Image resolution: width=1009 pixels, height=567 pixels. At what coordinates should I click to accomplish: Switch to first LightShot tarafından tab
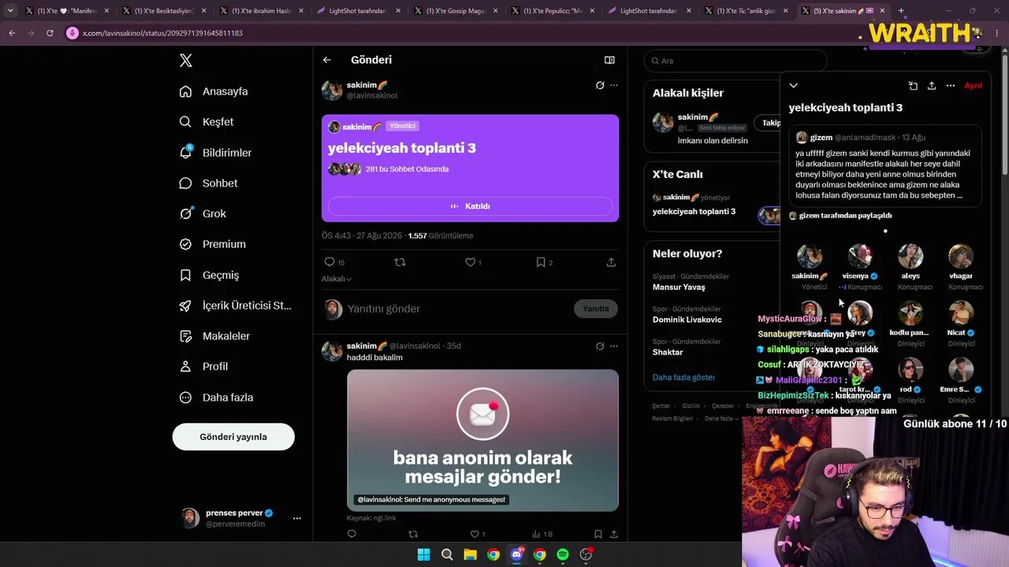click(x=357, y=11)
